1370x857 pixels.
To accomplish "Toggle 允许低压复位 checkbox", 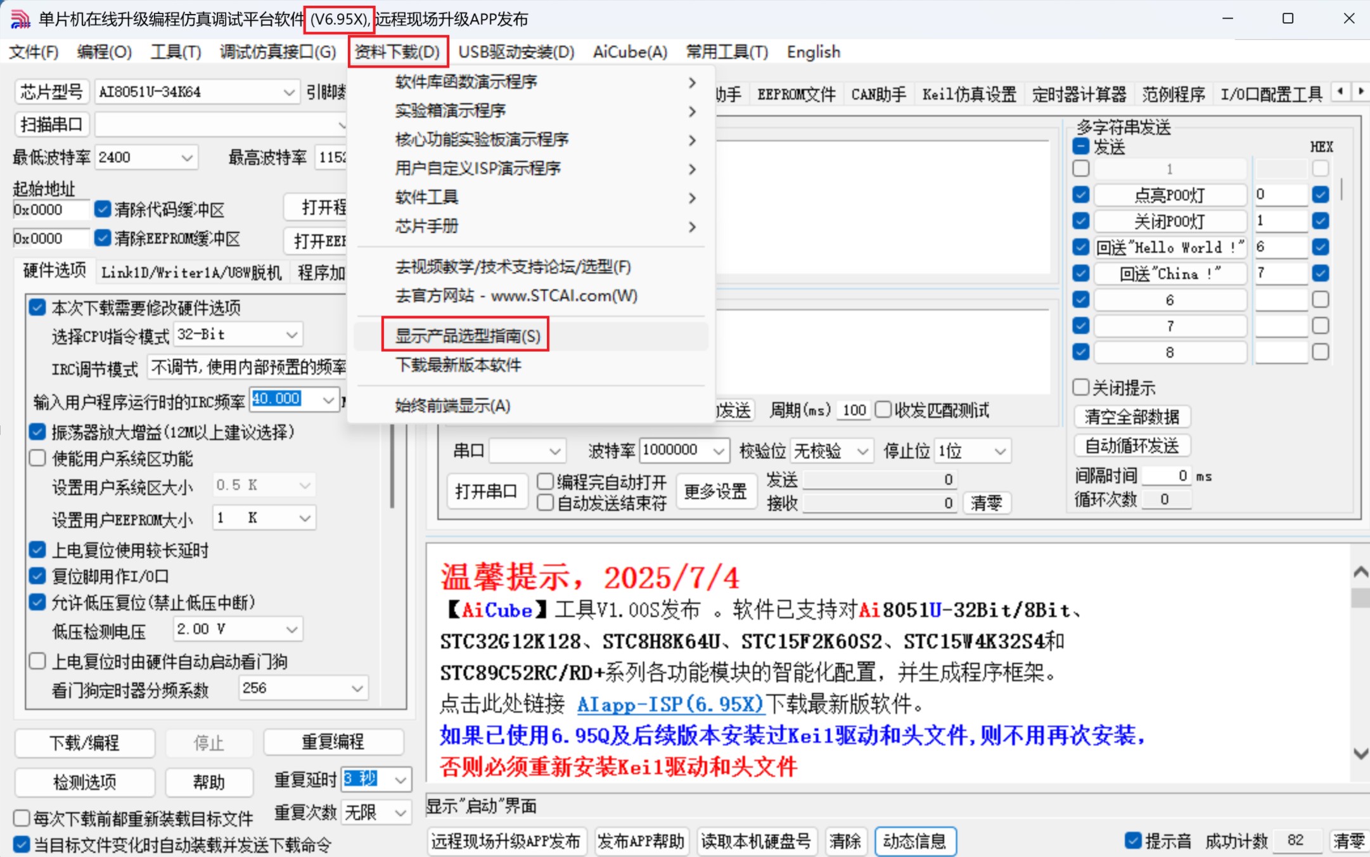I will (x=37, y=602).
